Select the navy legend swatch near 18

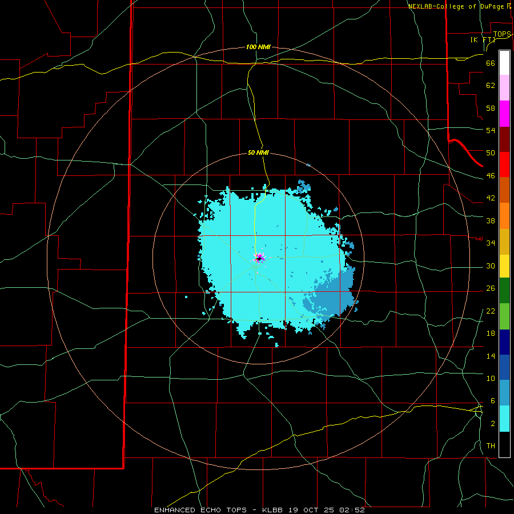[x=504, y=342]
